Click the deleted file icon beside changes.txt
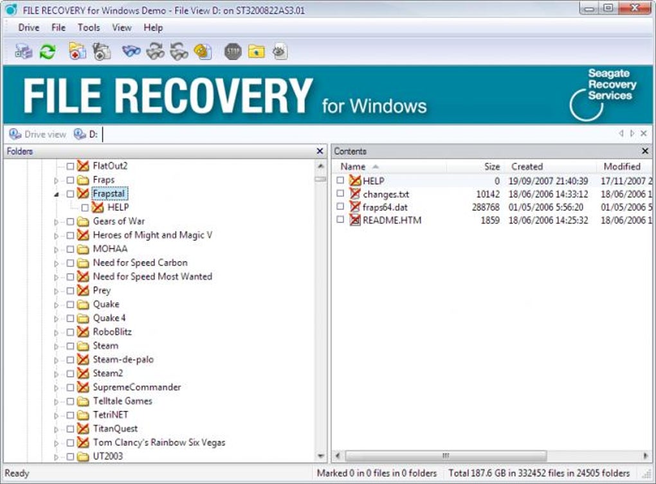This screenshot has width=656, height=484. click(x=355, y=194)
